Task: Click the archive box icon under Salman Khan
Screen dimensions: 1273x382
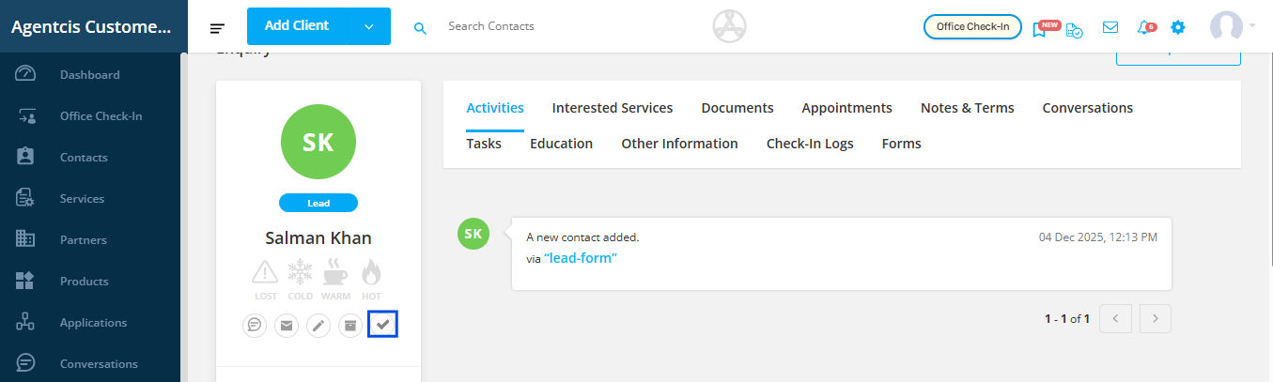Action: (x=350, y=326)
